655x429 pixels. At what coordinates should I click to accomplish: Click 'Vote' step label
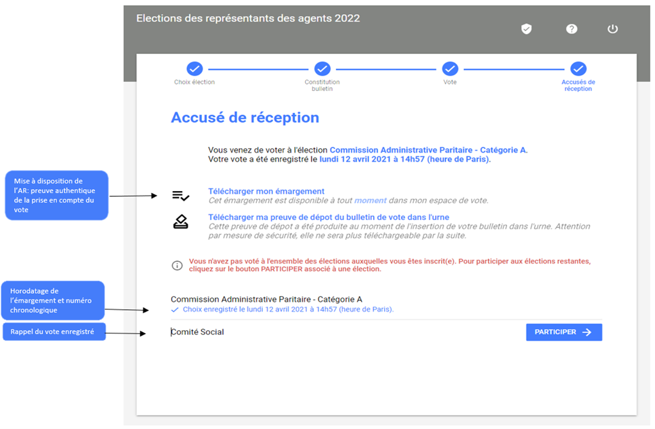coord(450,82)
